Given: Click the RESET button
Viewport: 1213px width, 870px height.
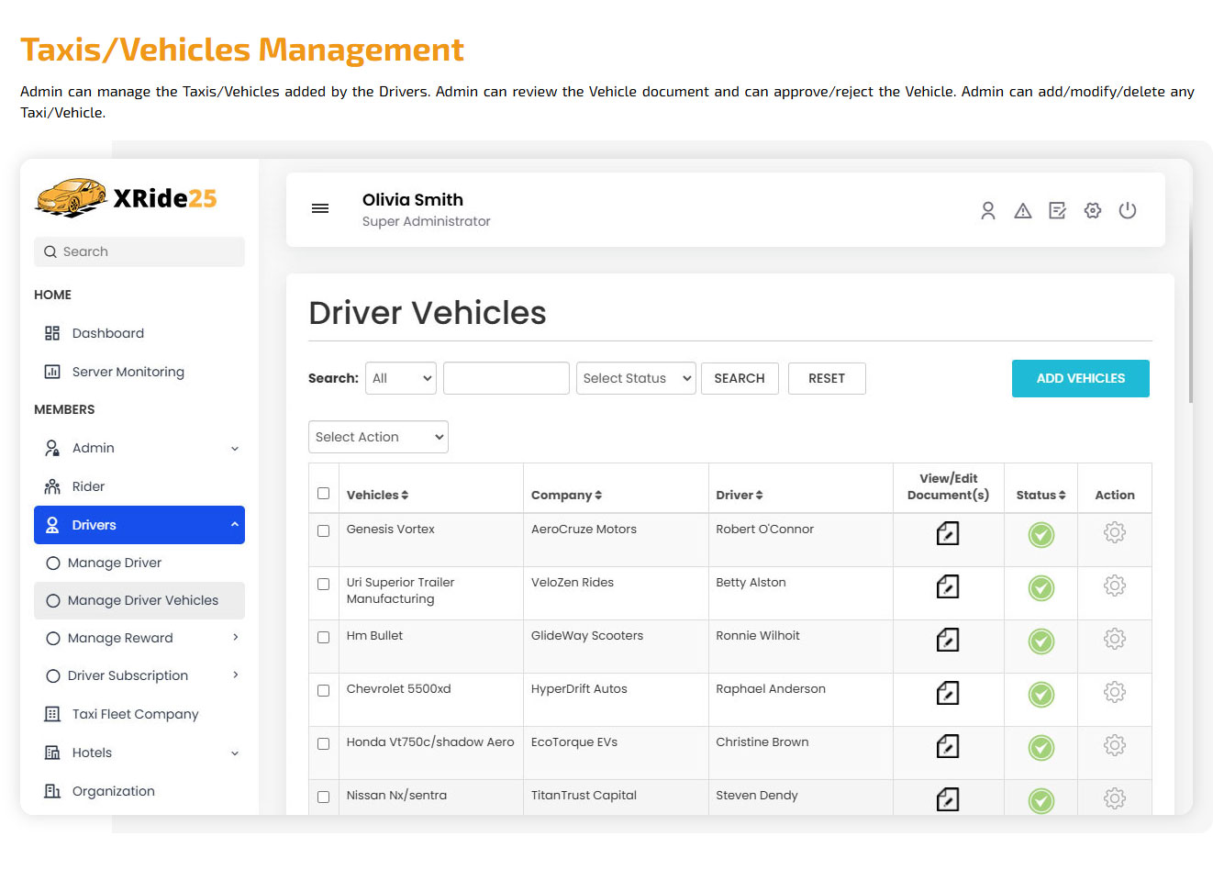Looking at the screenshot, I should [827, 378].
